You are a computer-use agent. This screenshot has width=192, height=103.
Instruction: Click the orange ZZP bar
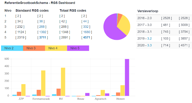click(x=19, y=94)
